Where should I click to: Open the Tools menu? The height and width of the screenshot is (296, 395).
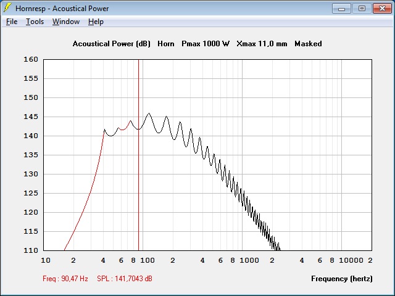35,22
